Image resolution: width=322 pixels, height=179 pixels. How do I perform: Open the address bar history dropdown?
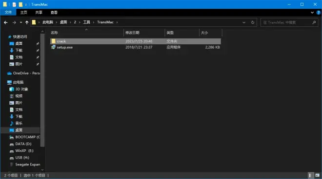pos(244,22)
